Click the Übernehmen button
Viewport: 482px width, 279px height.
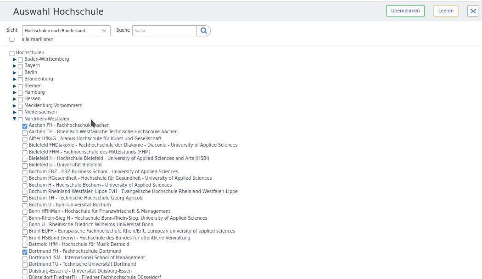[405, 11]
